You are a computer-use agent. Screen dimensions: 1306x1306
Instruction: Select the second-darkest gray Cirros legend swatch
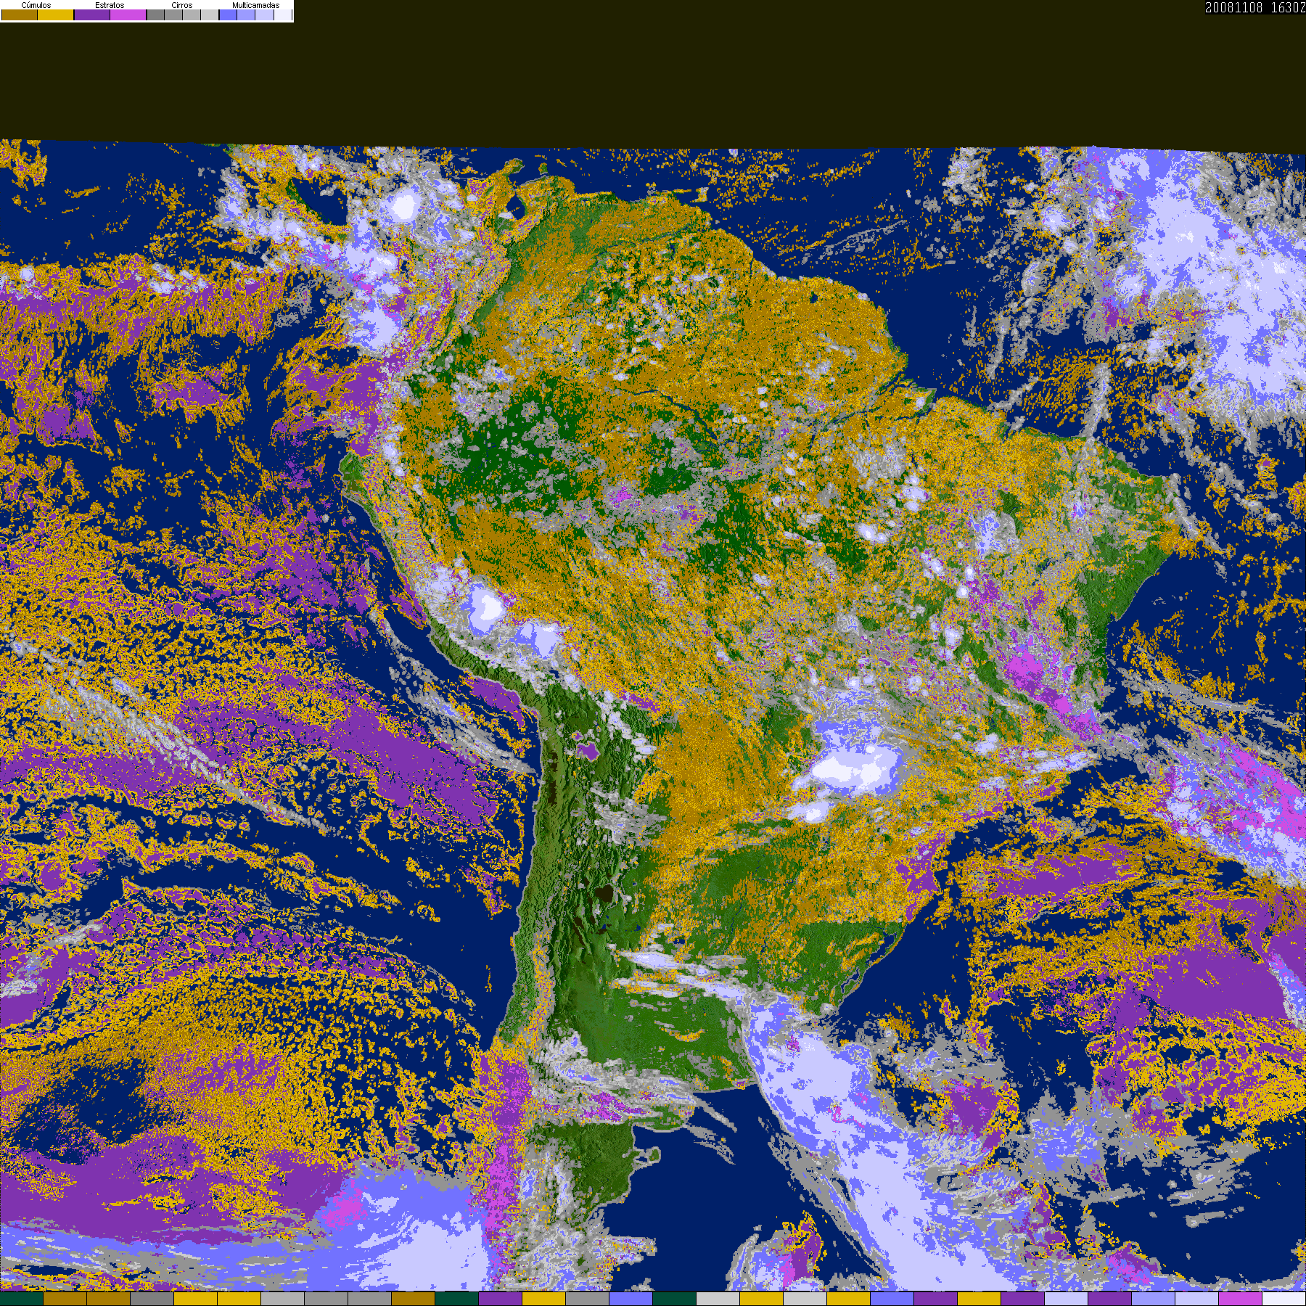point(173,15)
